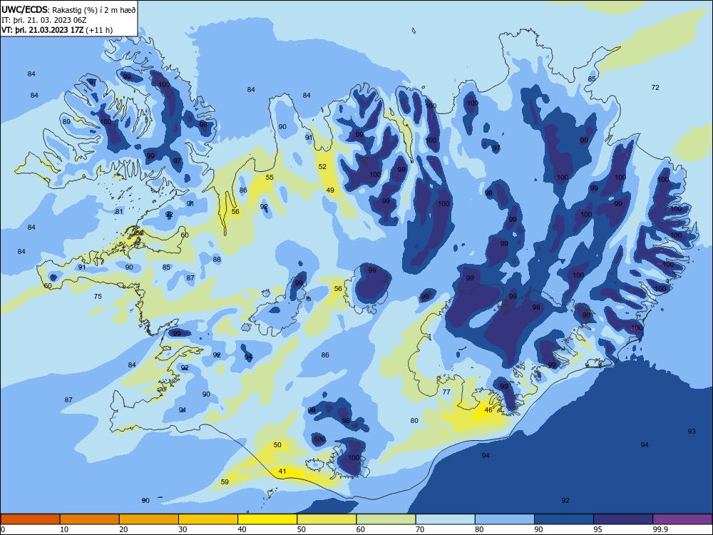Choose the dark blue 90–95 legend swatch

(564, 519)
